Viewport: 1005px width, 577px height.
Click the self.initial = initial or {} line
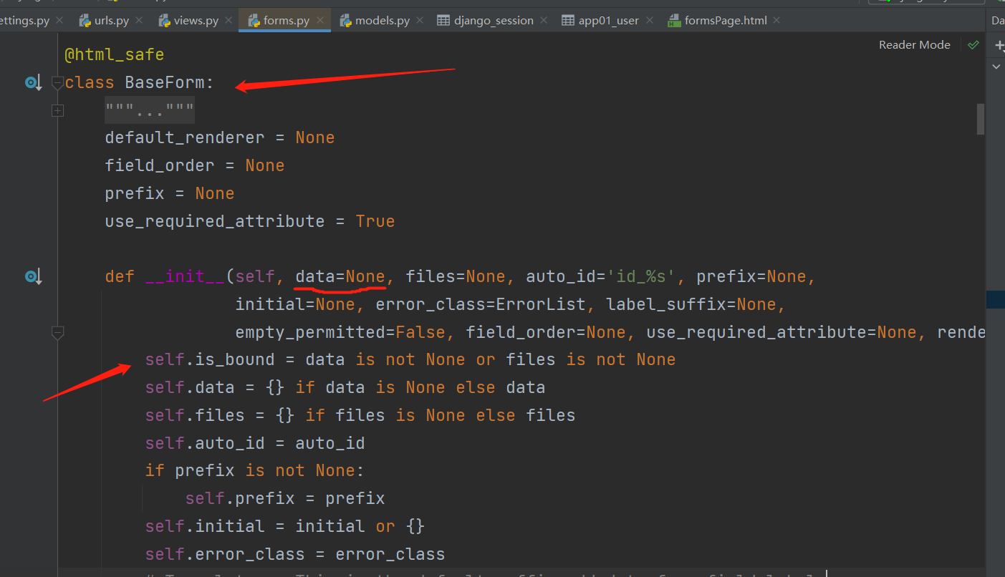285,526
